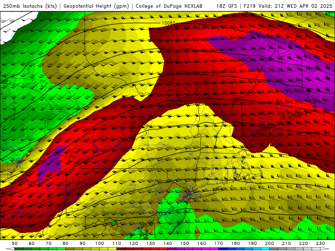Click the 110 label on the color scale
The height and width of the screenshot is (251, 335).
(x=117, y=243)
